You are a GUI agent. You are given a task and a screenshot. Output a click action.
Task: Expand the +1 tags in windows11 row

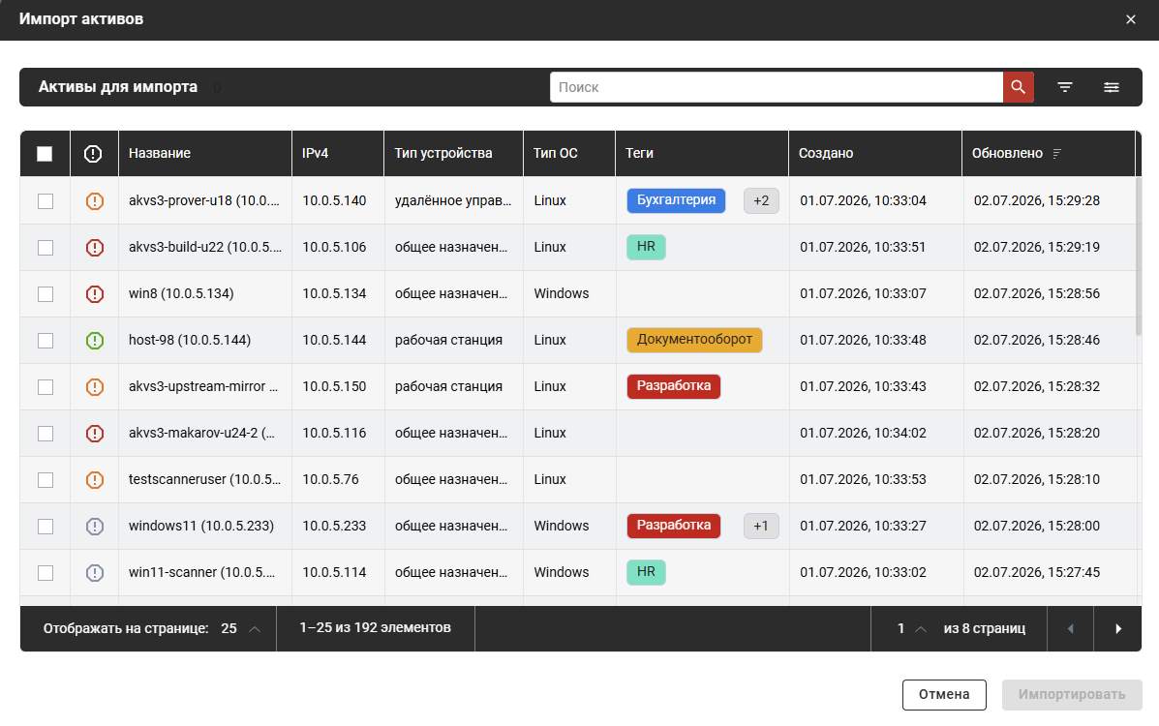click(x=761, y=527)
